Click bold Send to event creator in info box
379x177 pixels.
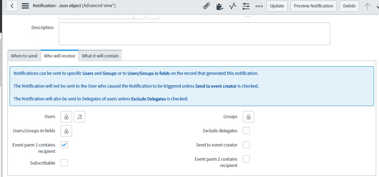click(216, 86)
